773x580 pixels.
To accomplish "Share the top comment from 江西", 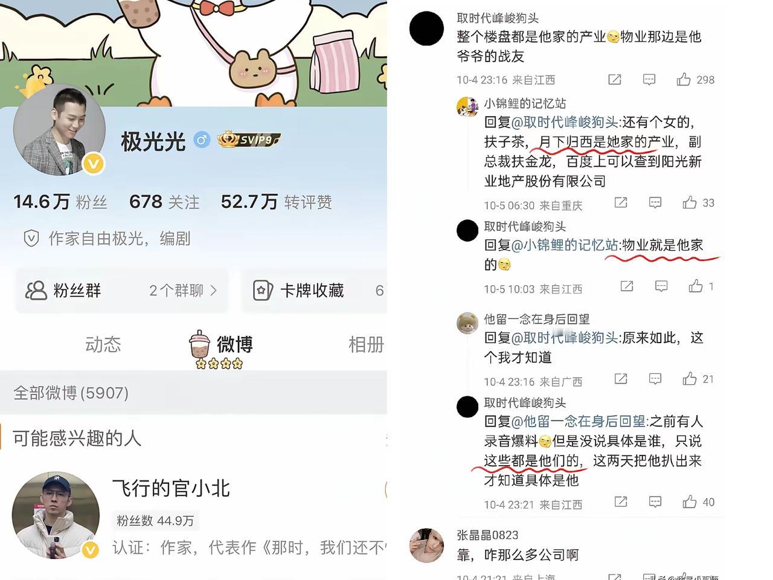I will pyautogui.click(x=615, y=79).
